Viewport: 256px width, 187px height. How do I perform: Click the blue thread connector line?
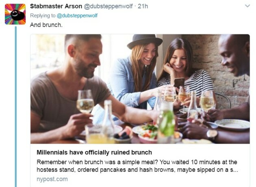click(16, 107)
